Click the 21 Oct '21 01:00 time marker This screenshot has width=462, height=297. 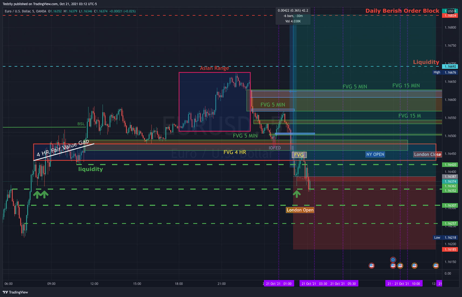(279, 284)
